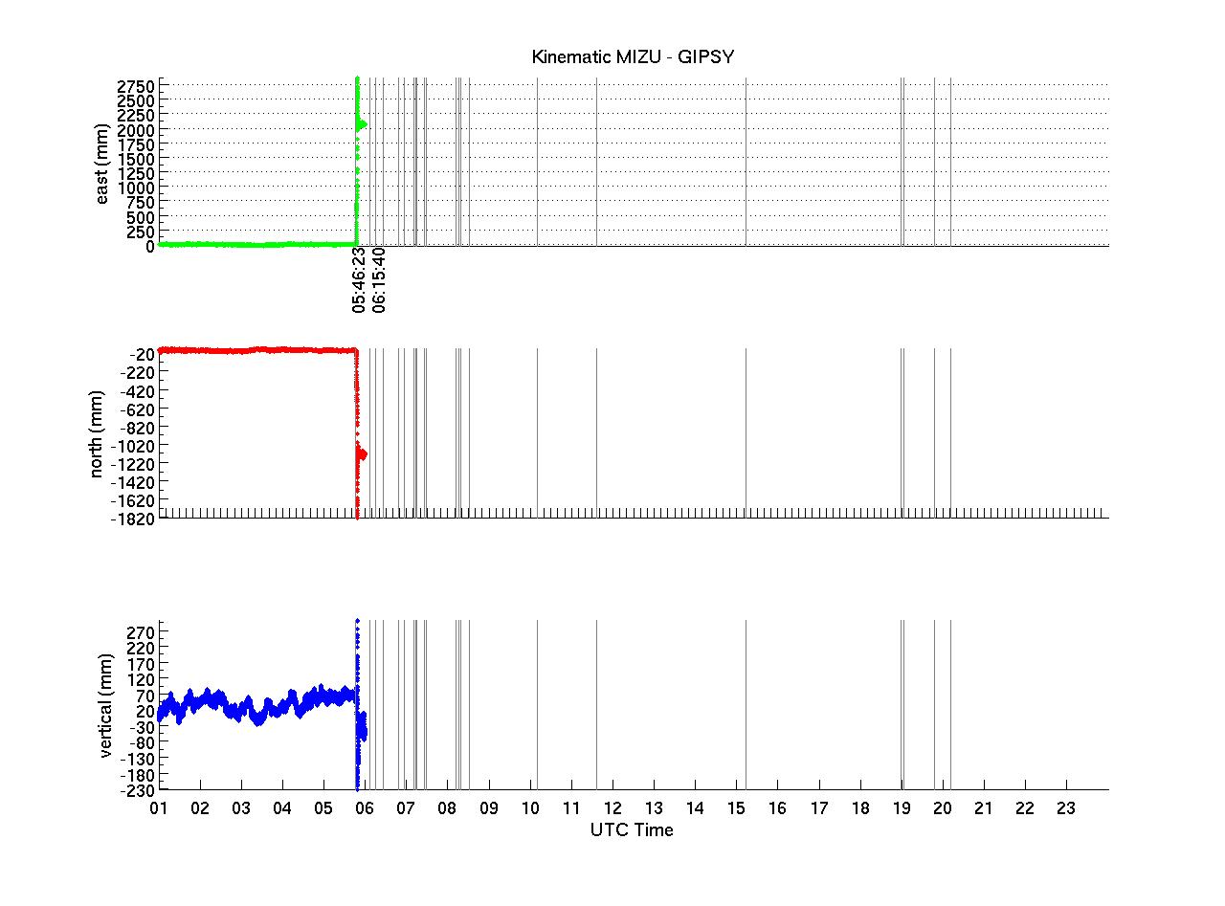Click hour 01 on the UTC time axis
Image resolution: width=1225 pixels, height=906 pixels.
click(x=159, y=808)
